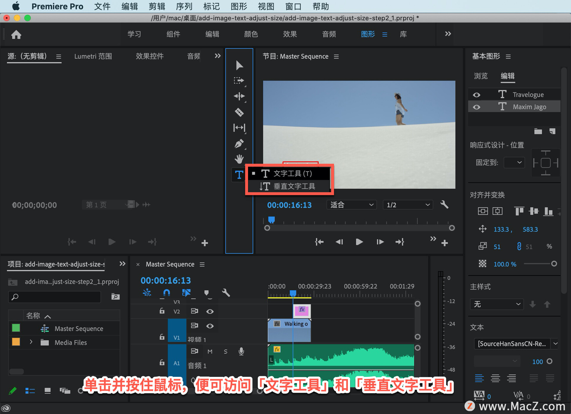Image resolution: width=571 pixels, height=414 pixels.
Task: Open the SourceHanSansCN font dropdown
Action: click(516, 344)
